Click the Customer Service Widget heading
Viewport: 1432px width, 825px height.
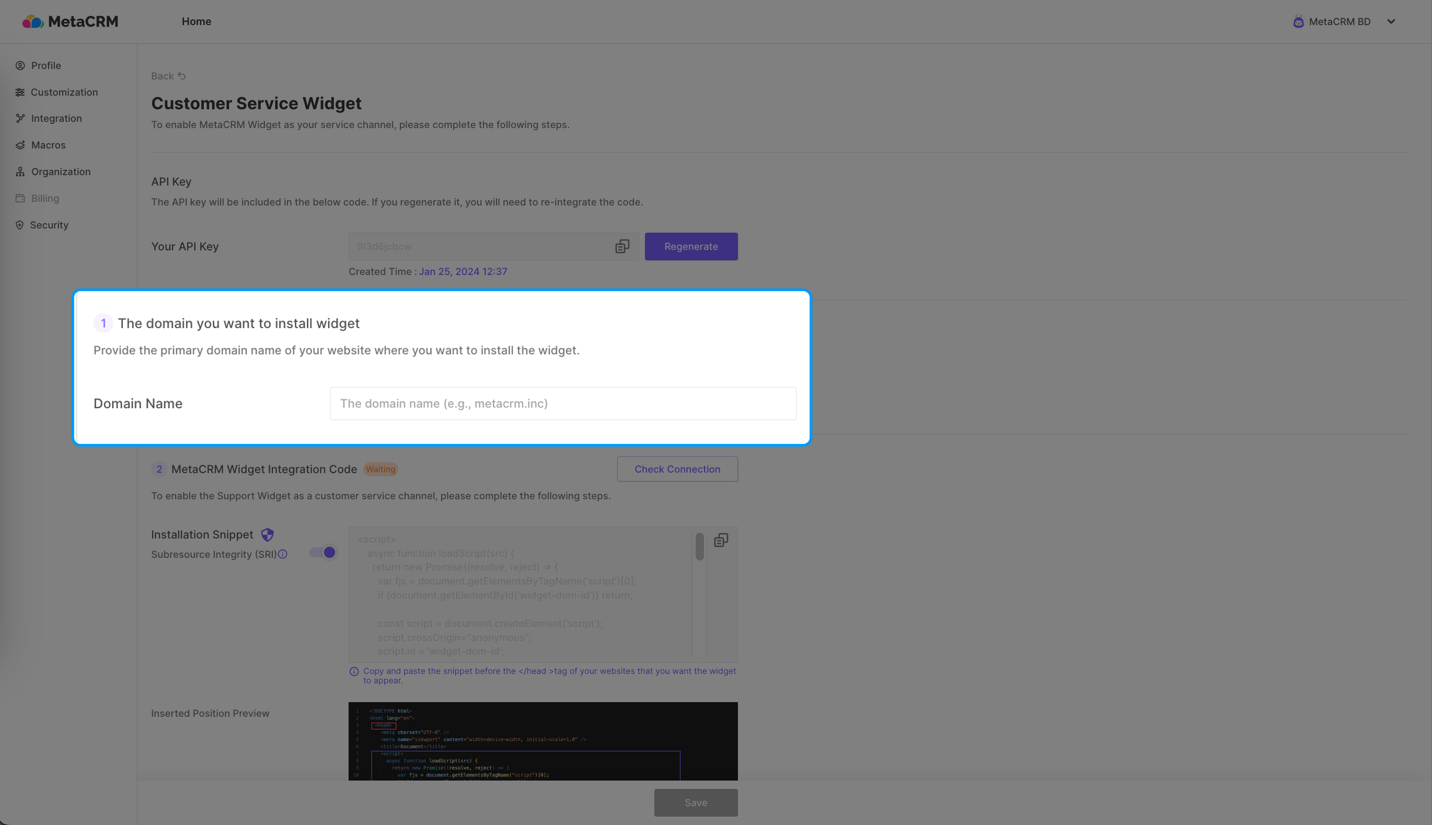click(x=257, y=103)
